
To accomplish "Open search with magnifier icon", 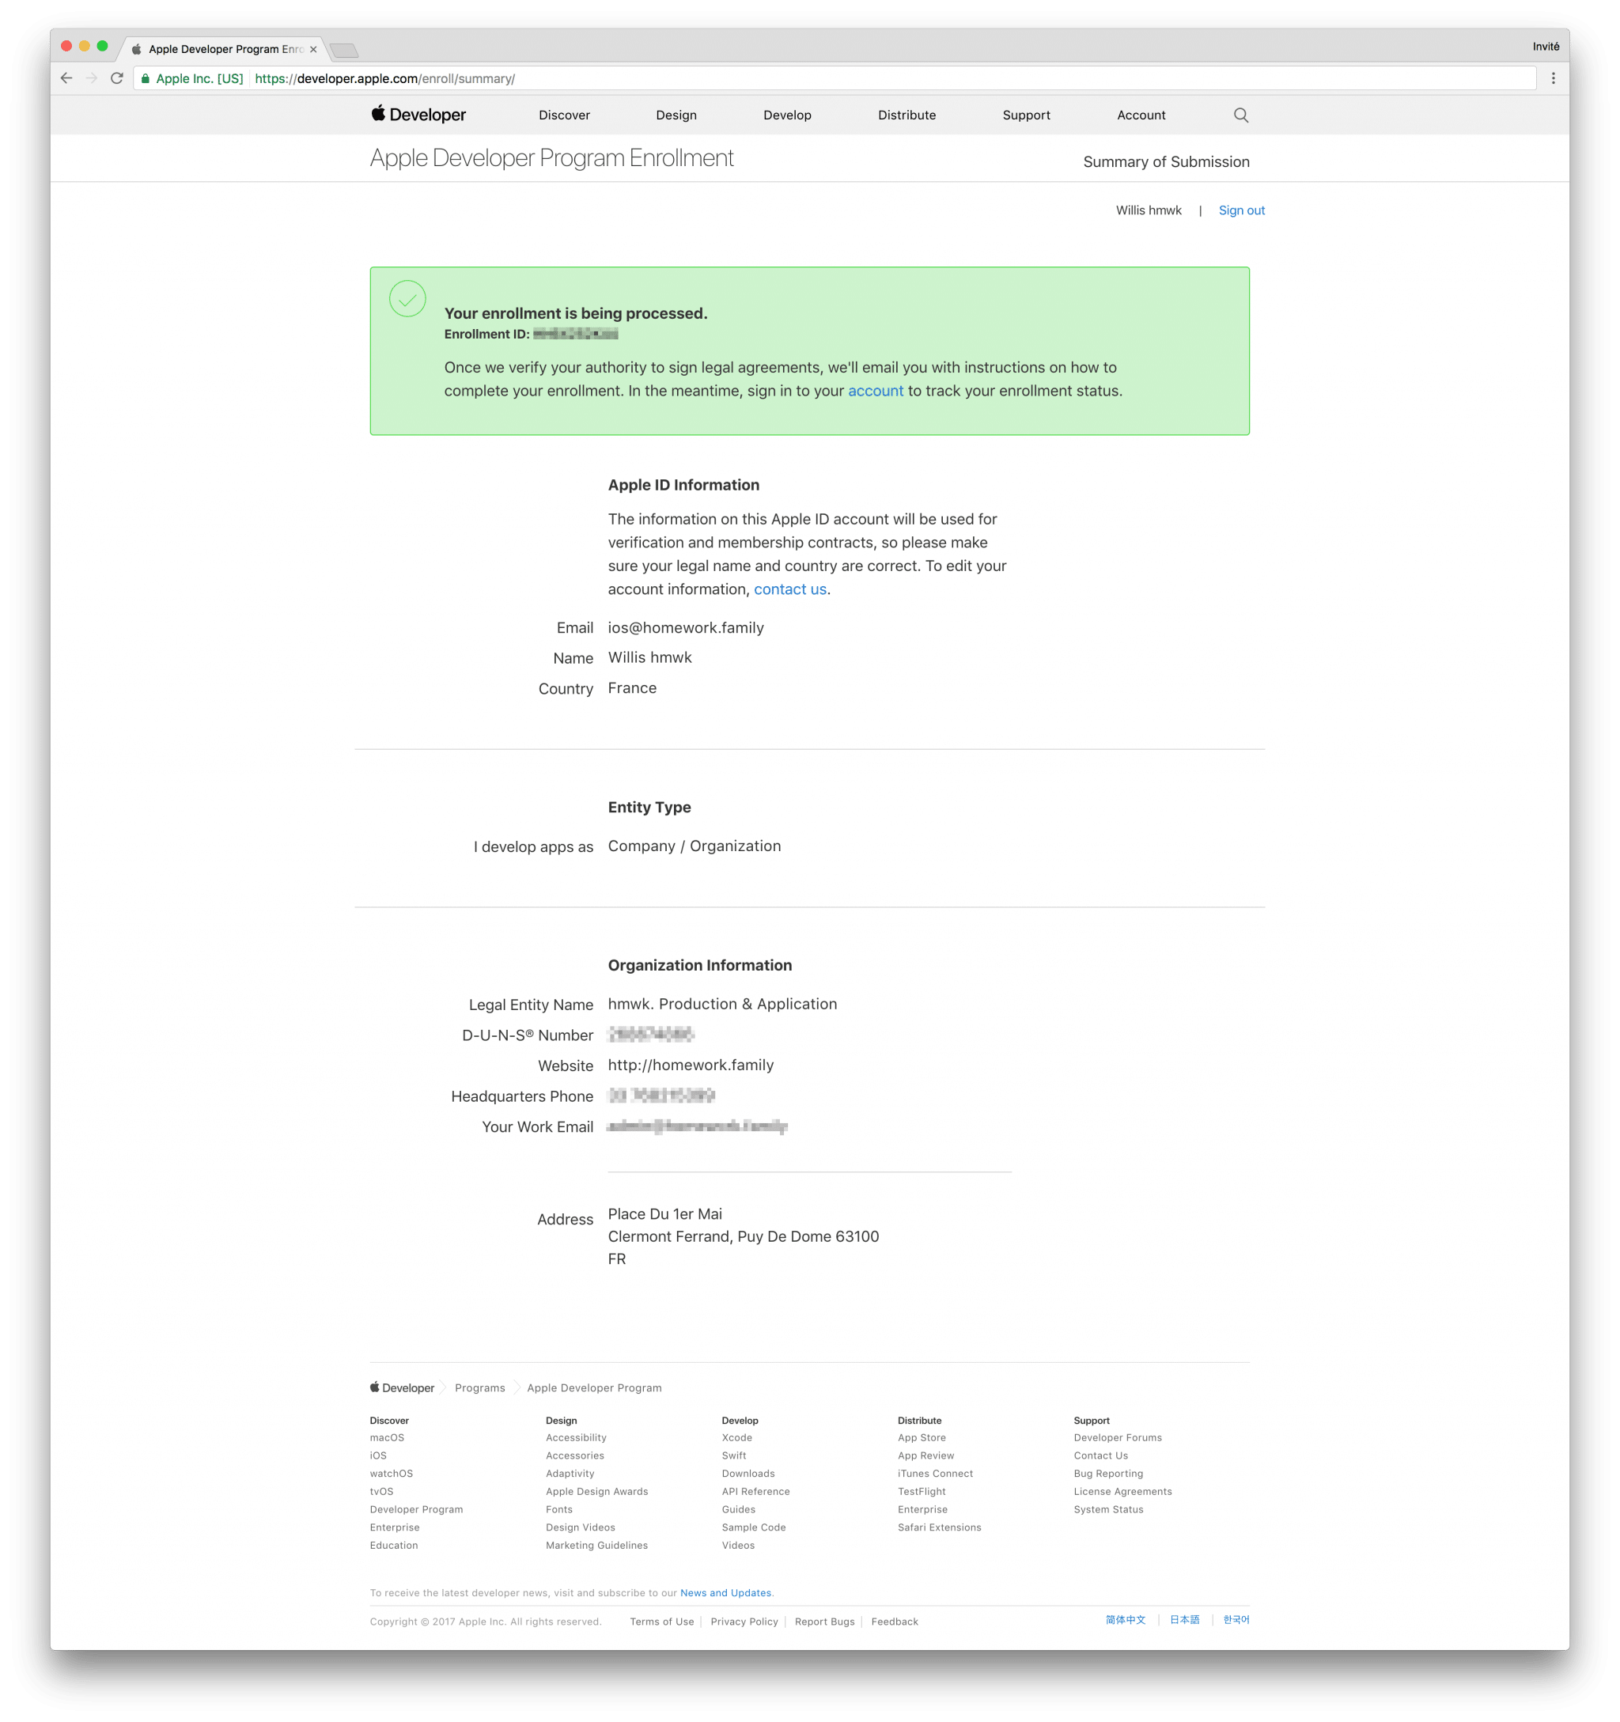I will (1240, 115).
